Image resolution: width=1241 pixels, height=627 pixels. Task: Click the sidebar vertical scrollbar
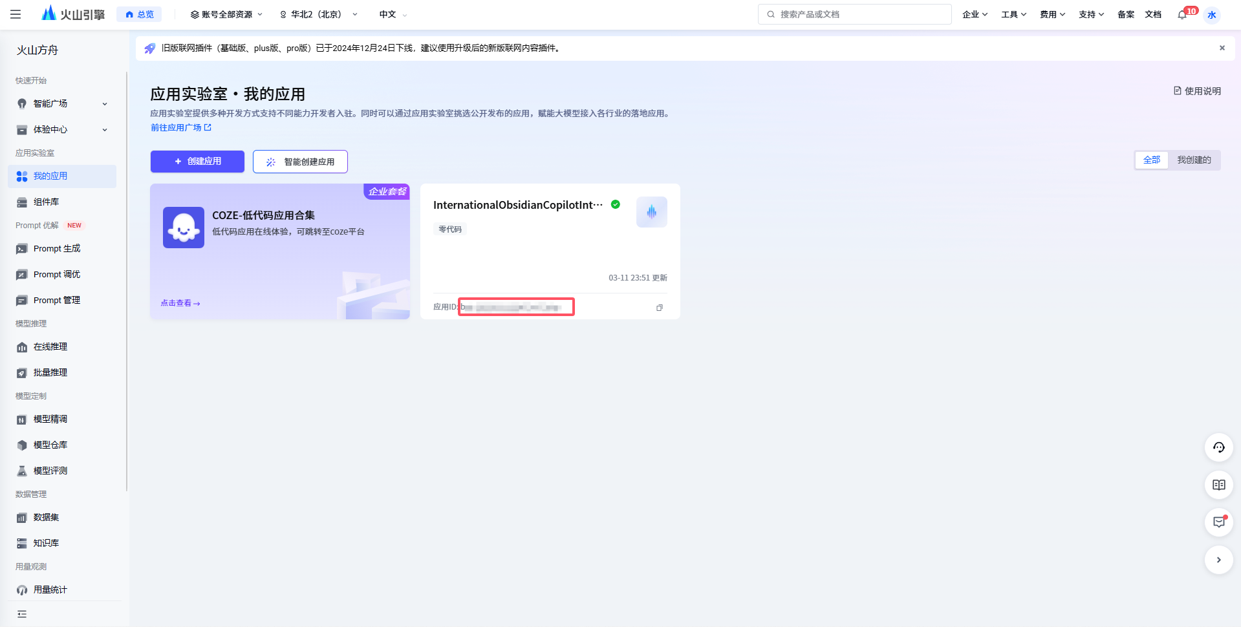pyautogui.click(x=127, y=281)
